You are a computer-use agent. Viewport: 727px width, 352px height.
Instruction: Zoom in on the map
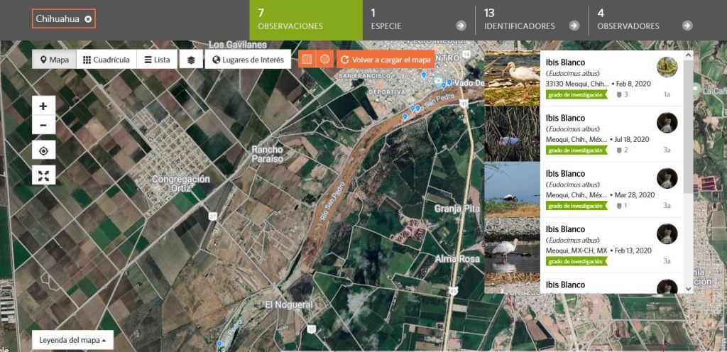[43, 106]
